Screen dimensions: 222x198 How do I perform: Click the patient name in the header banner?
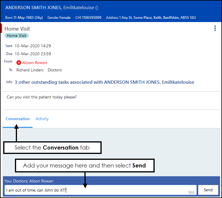pos(52,8)
